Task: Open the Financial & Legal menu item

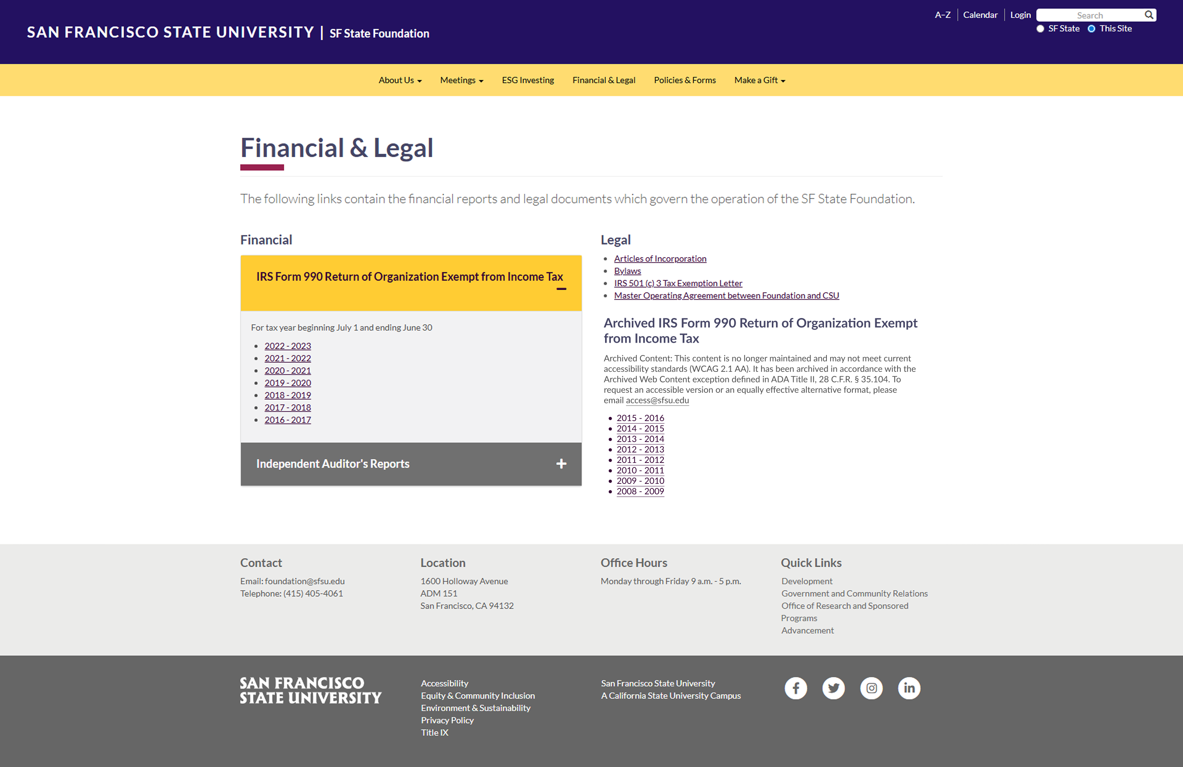Action: (x=604, y=80)
